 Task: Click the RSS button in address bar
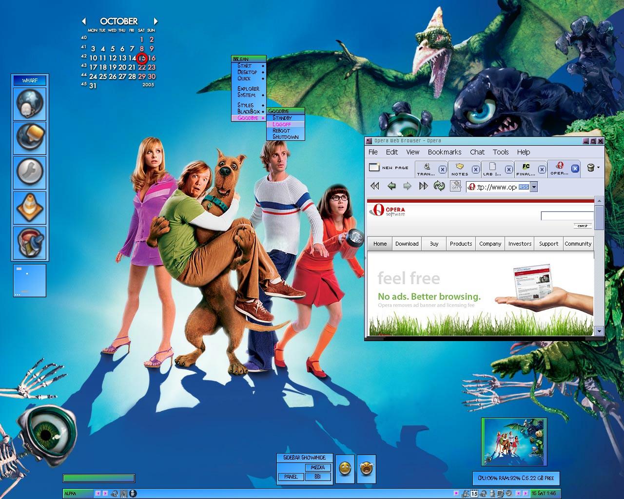524,187
